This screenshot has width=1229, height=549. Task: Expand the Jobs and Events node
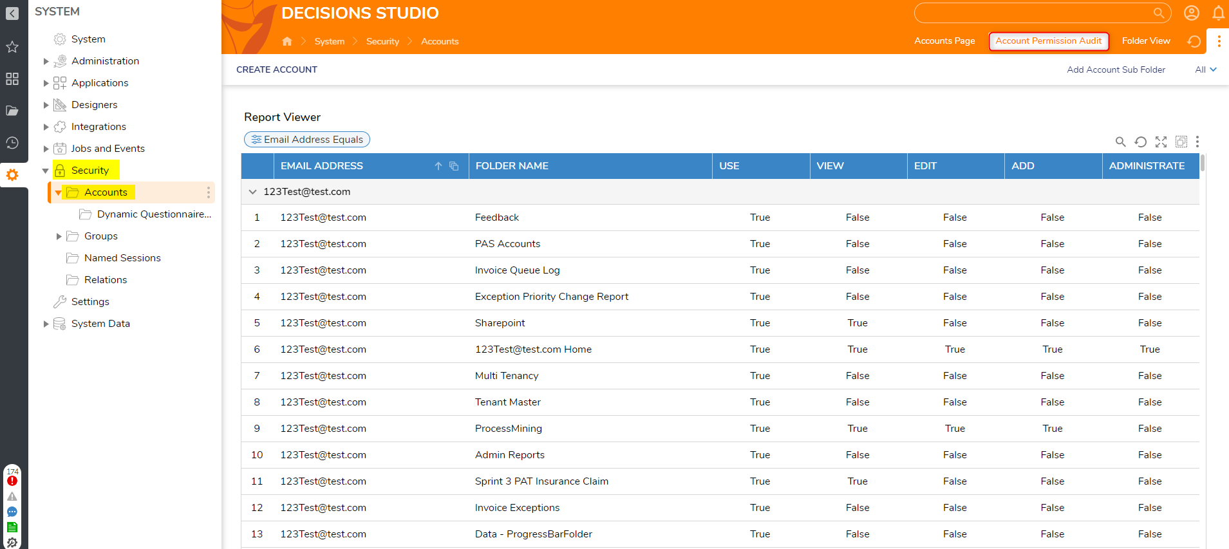46,149
